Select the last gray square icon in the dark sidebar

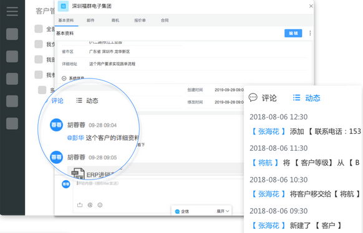12,123
